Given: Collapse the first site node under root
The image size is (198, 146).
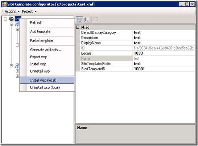Looking at the screenshot, I should tap(11, 24).
